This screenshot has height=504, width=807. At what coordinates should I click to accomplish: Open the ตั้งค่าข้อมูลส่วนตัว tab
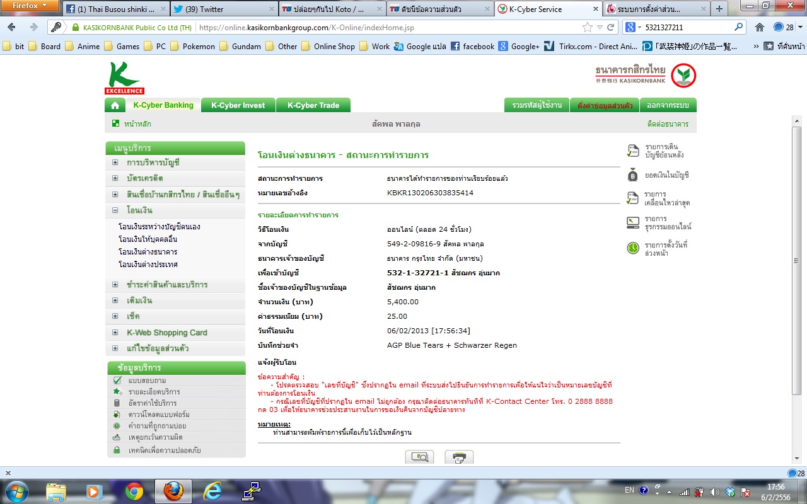(x=605, y=105)
